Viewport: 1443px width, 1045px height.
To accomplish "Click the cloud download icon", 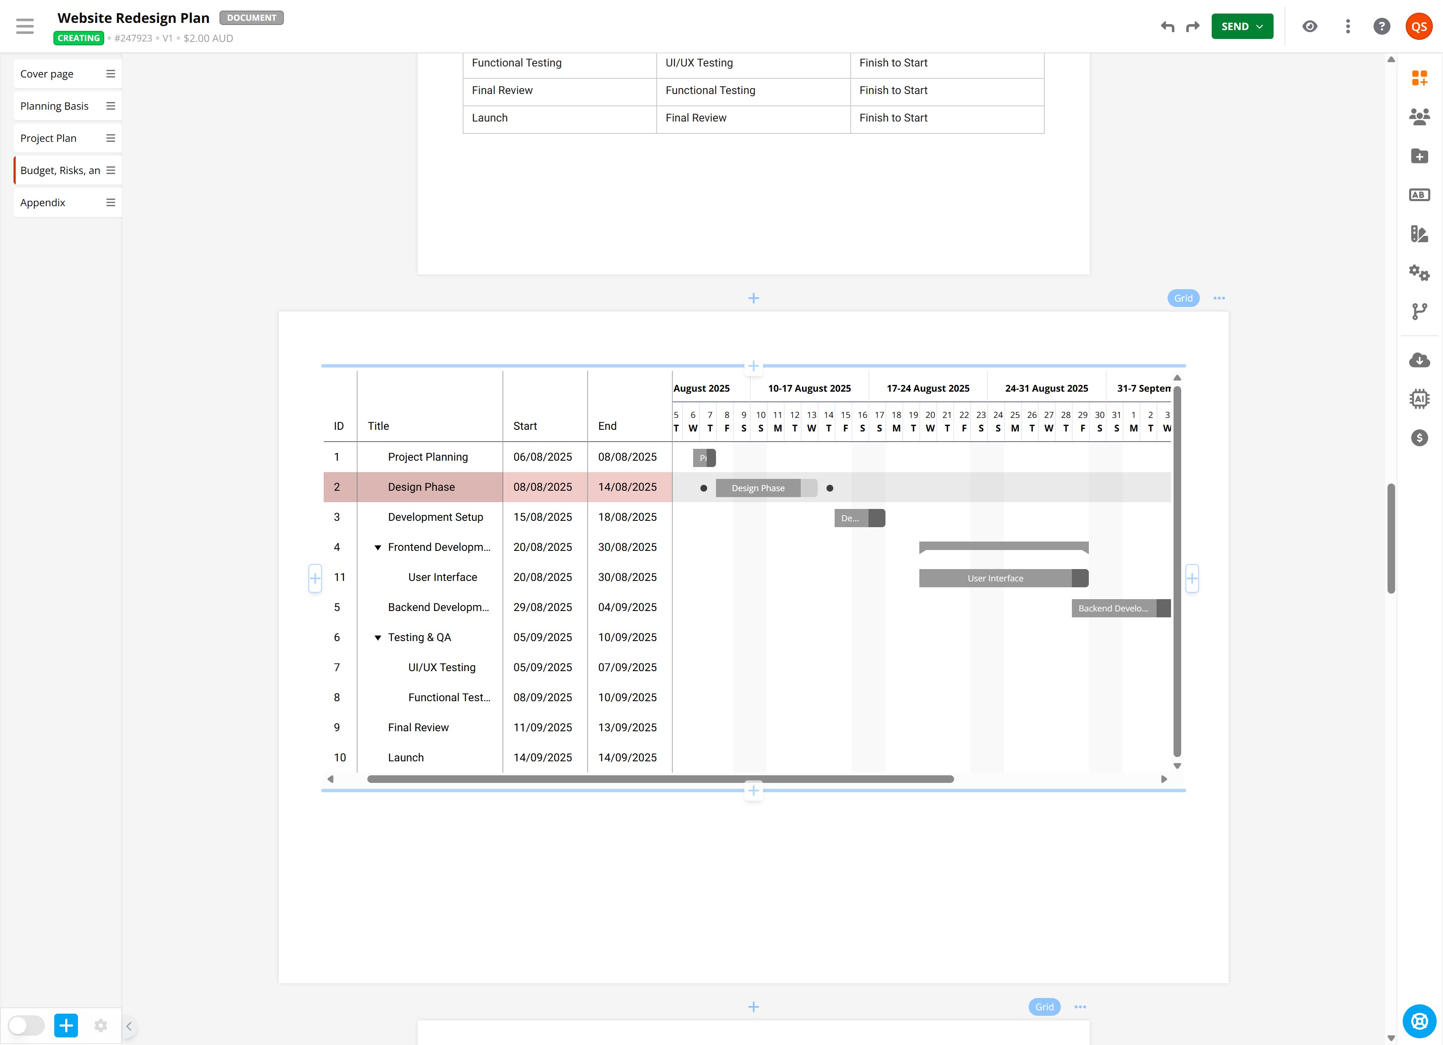I will [1419, 360].
